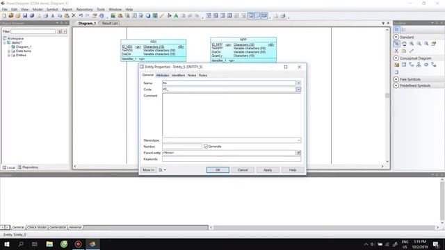
Task: Click the Delete X toolbar icon
Action: (x=74, y=15)
